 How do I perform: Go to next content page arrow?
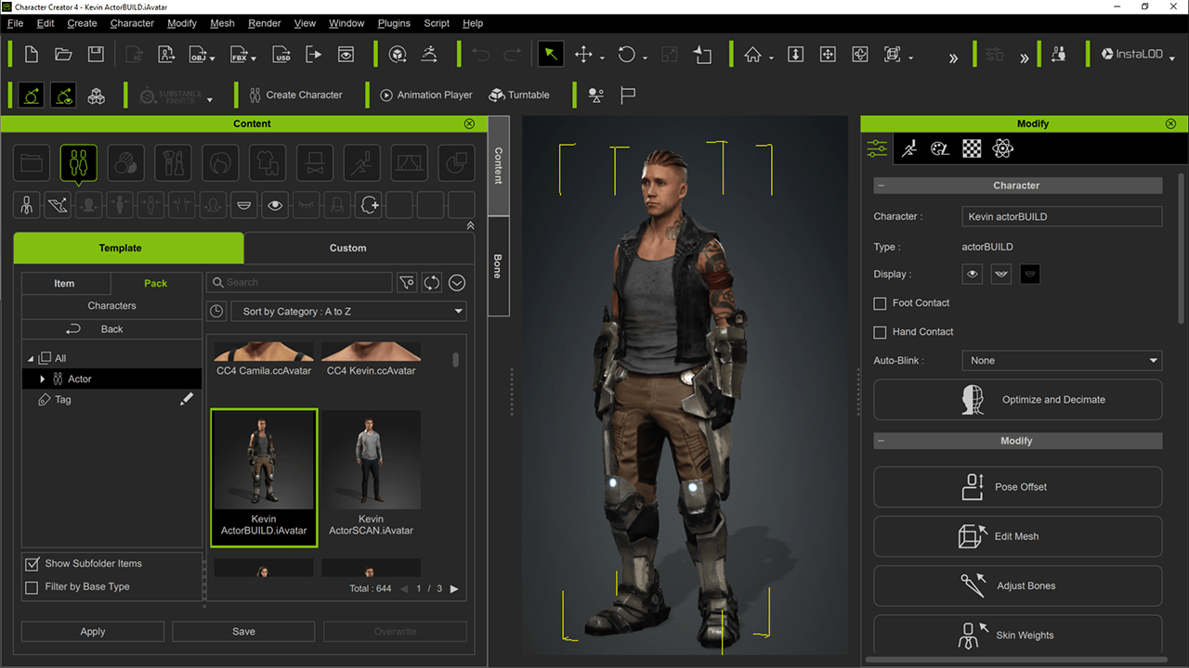pos(454,589)
